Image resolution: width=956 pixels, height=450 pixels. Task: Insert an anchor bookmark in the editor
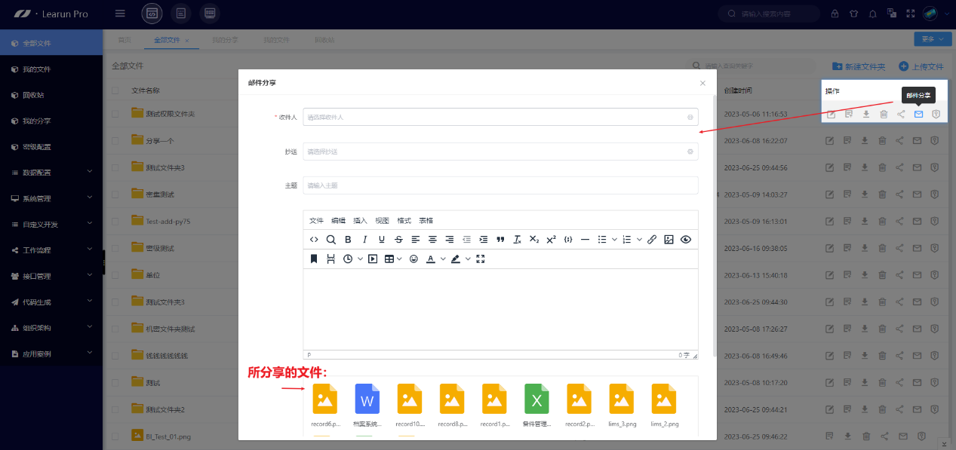click(x=314, y=259)
